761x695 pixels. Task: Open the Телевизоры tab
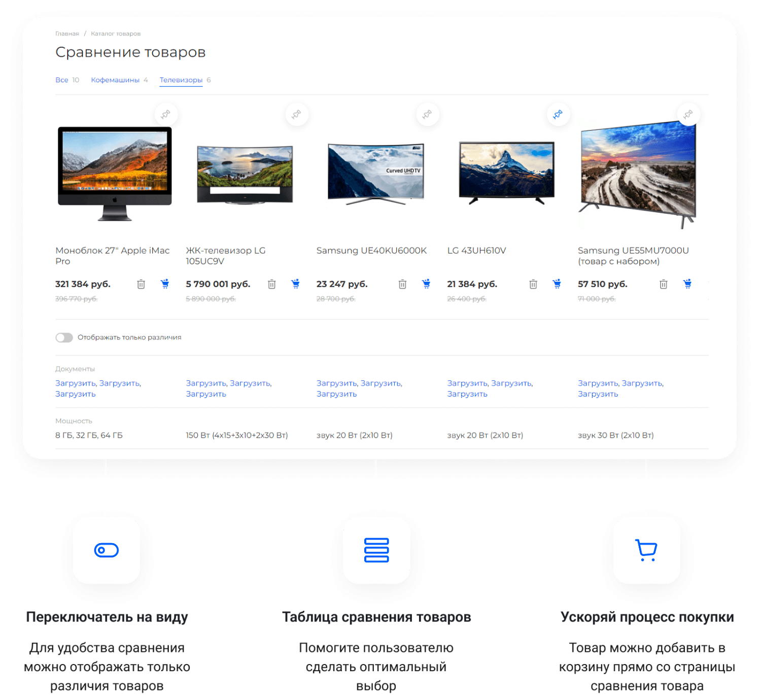coord(181,80)
